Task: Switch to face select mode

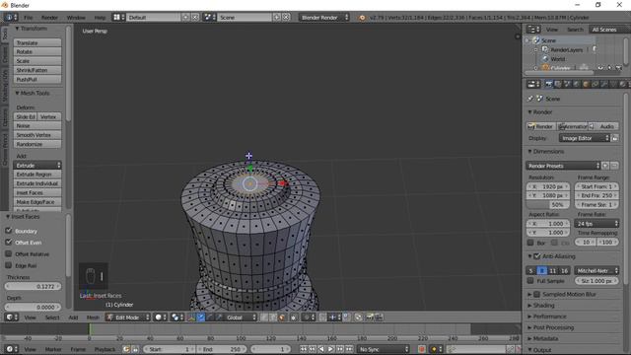Action: 282,318
